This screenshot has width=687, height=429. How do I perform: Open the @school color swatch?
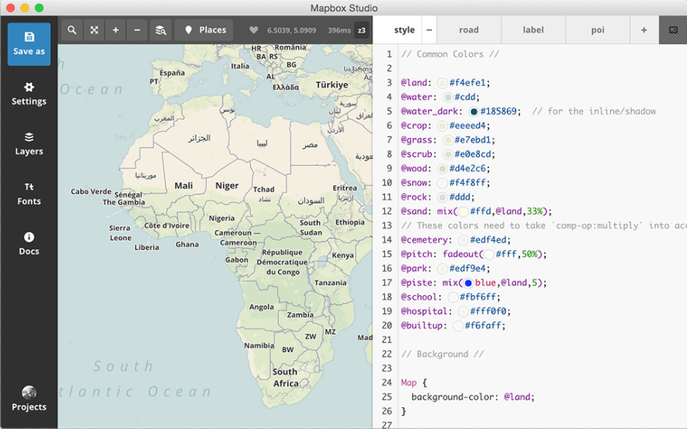pos(453,297)
